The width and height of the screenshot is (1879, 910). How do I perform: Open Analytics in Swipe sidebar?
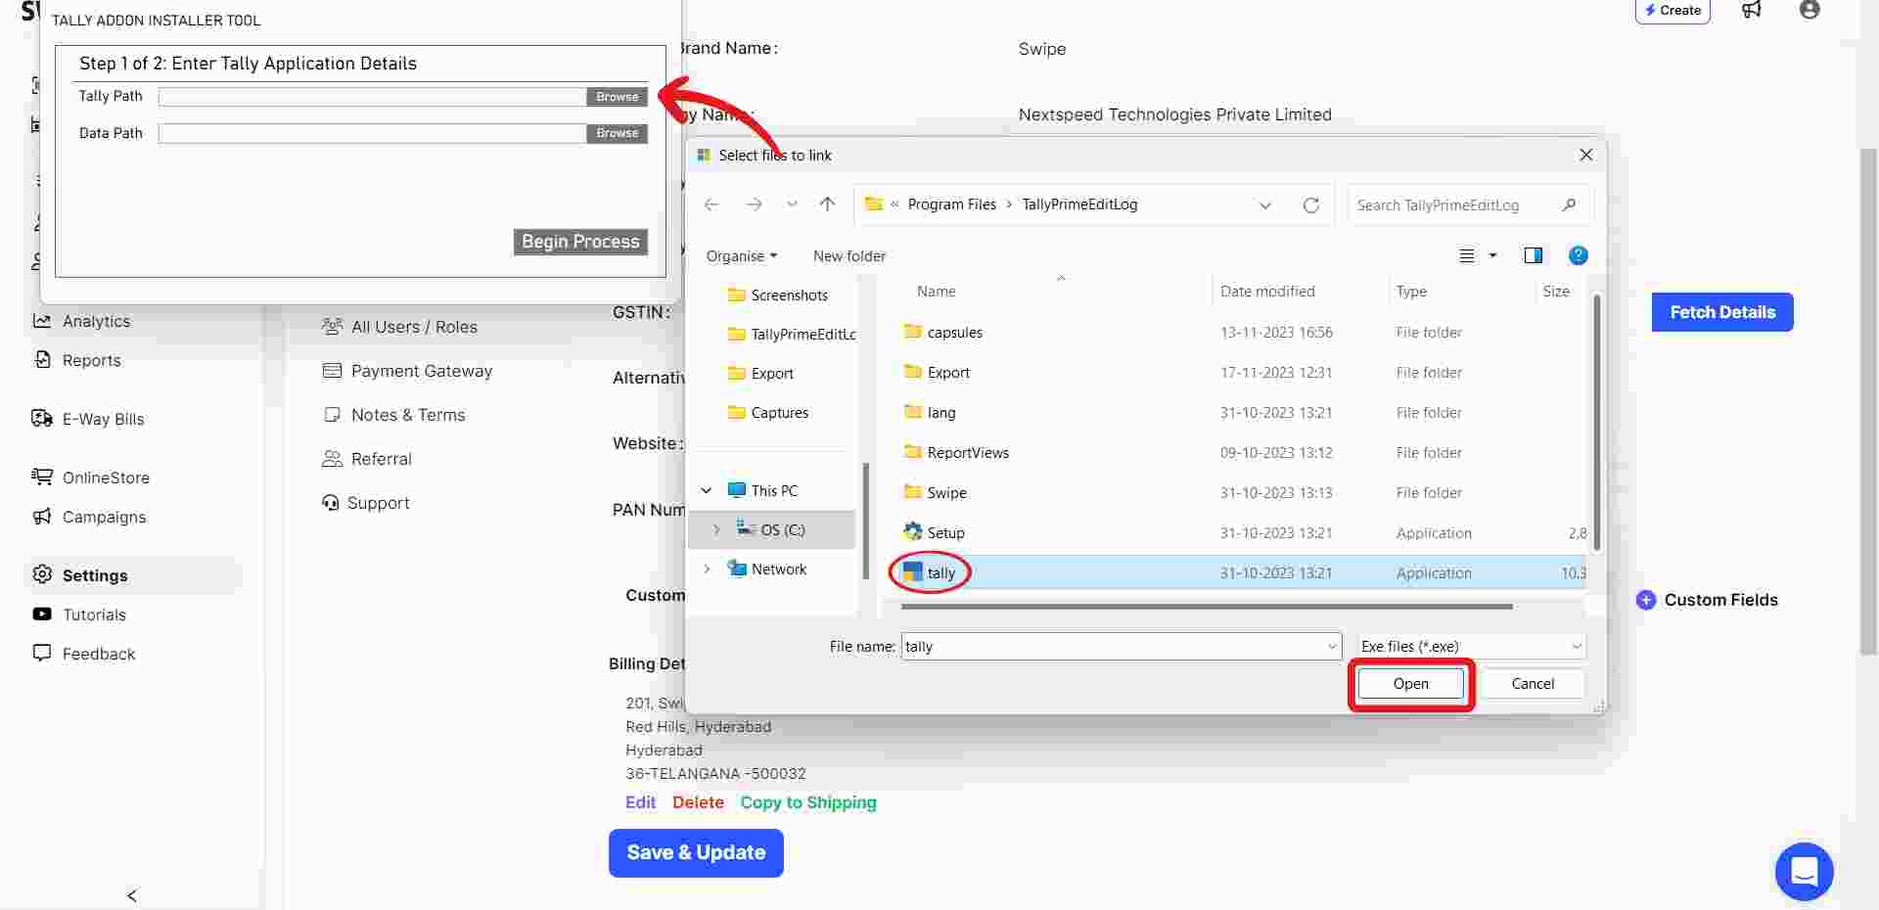click(x=82, y=321)
